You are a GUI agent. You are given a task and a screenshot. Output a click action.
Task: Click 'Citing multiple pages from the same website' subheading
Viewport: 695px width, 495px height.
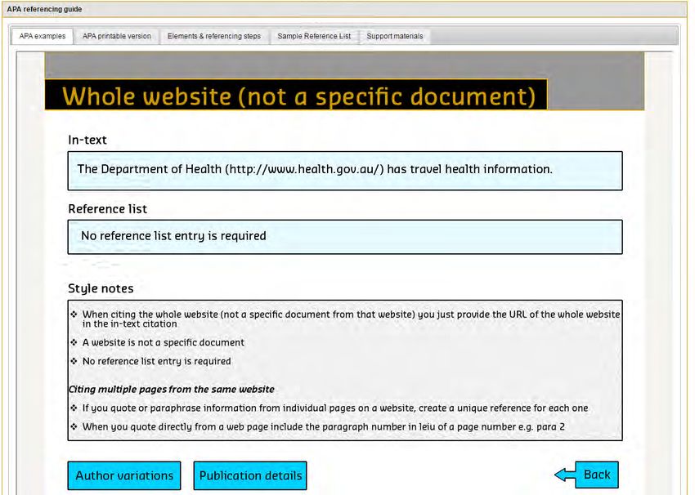tap(172, 389)
